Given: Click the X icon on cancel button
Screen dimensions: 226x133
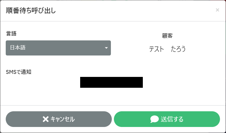Looking at the screenshot, I should (x=46, y=119).
